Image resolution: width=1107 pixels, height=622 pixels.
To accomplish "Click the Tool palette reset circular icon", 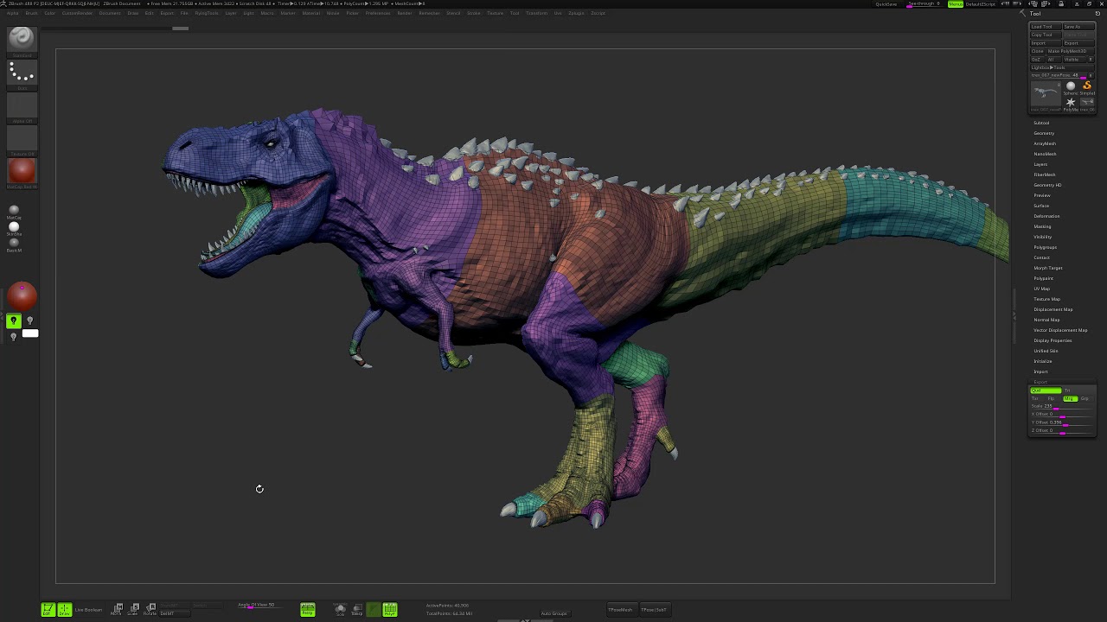I will (x=1097, y=14).
